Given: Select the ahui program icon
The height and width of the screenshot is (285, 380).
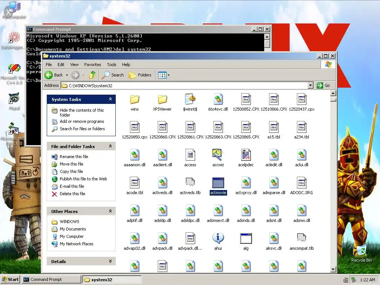Looking at the screenshot, I should 218,238.
